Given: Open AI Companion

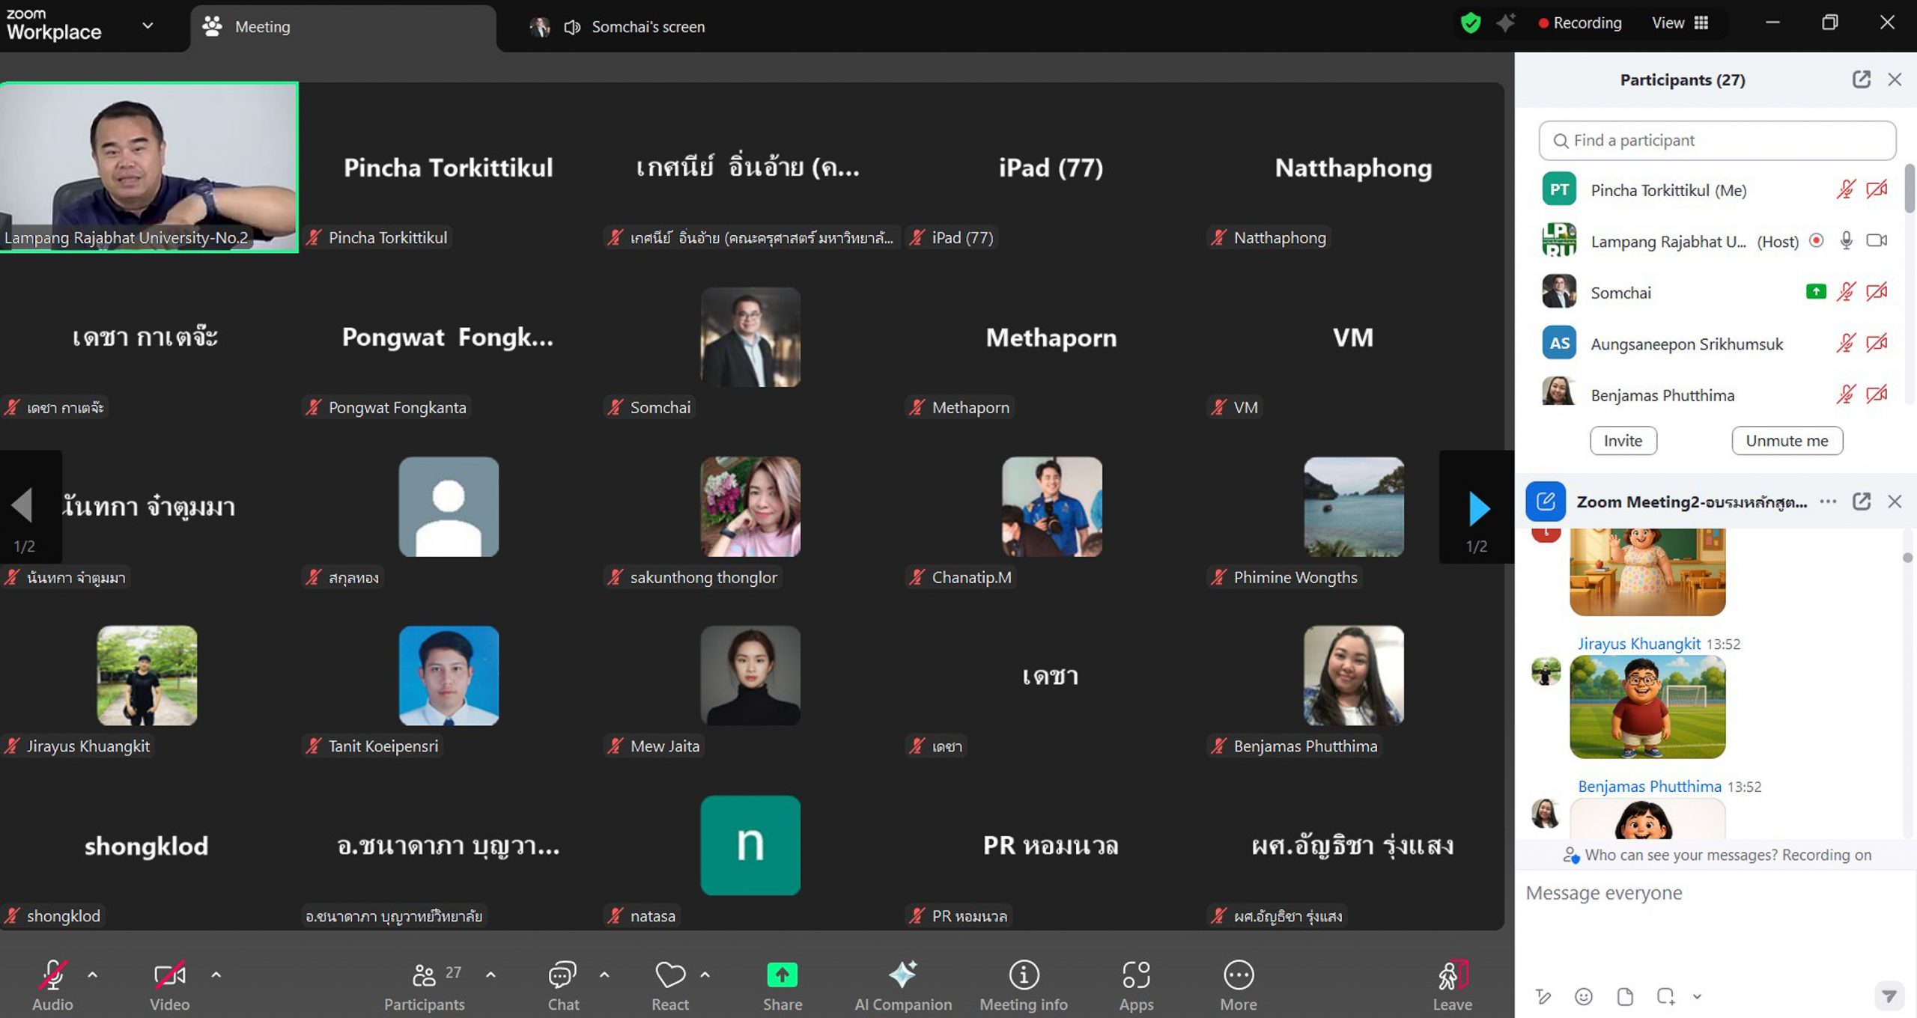Looking at the screenshot, I should click(903, 985).
